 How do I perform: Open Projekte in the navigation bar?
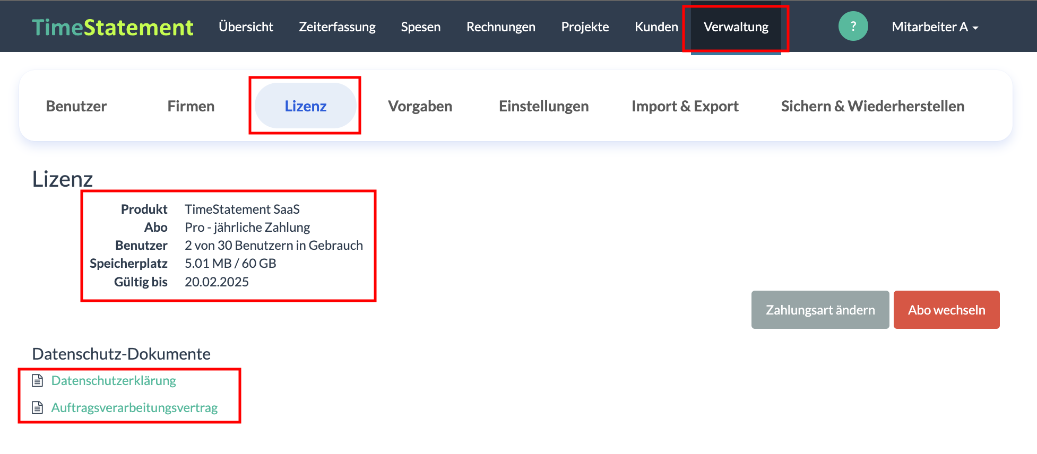point(585,27)
